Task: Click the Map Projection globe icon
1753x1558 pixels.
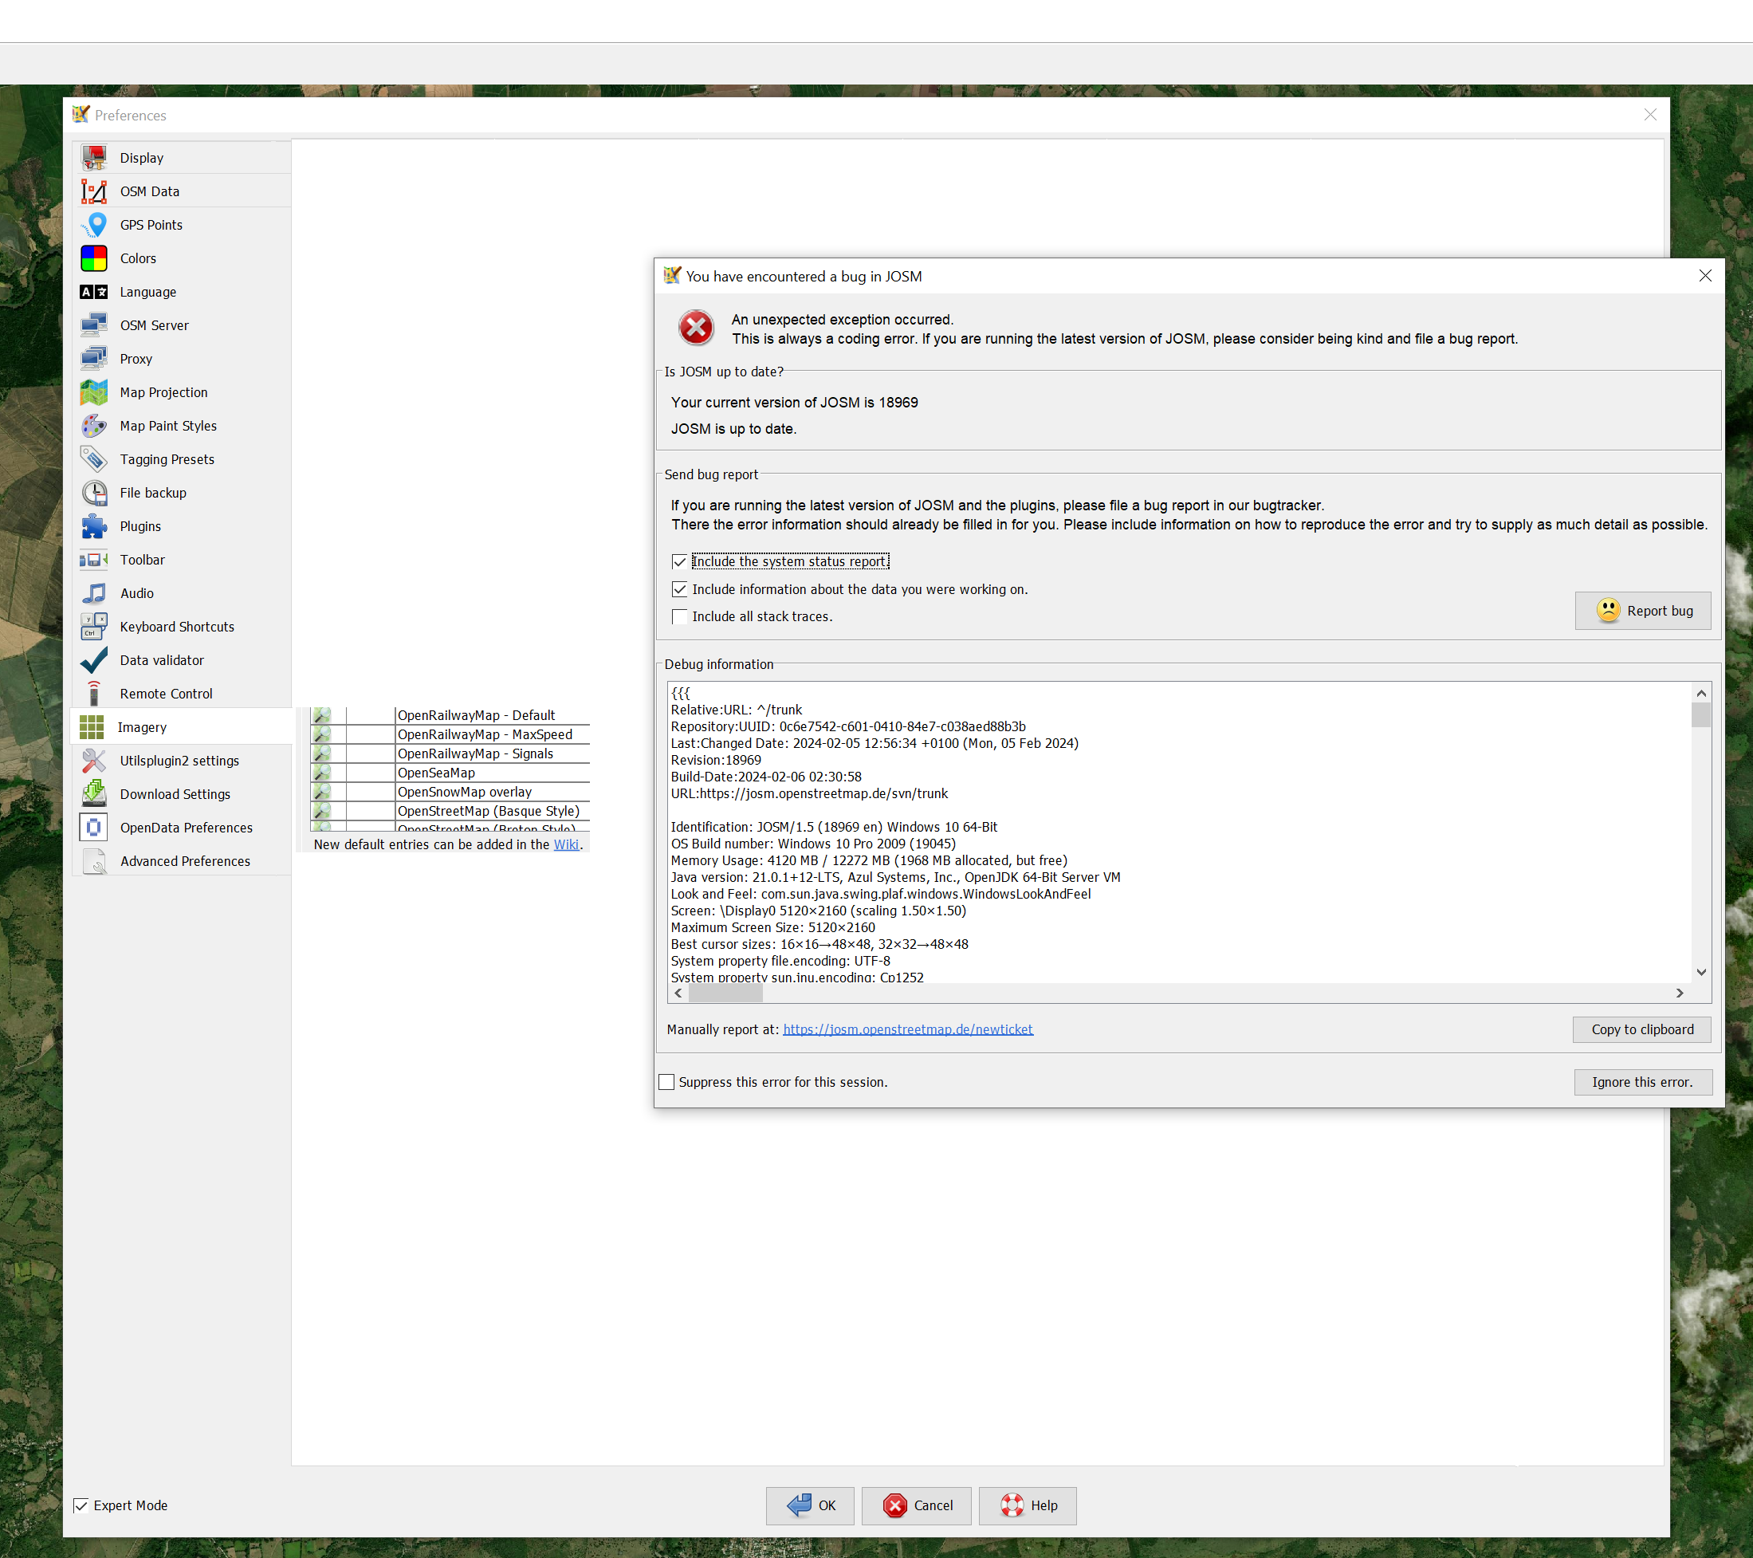Action: coord(93,392)
